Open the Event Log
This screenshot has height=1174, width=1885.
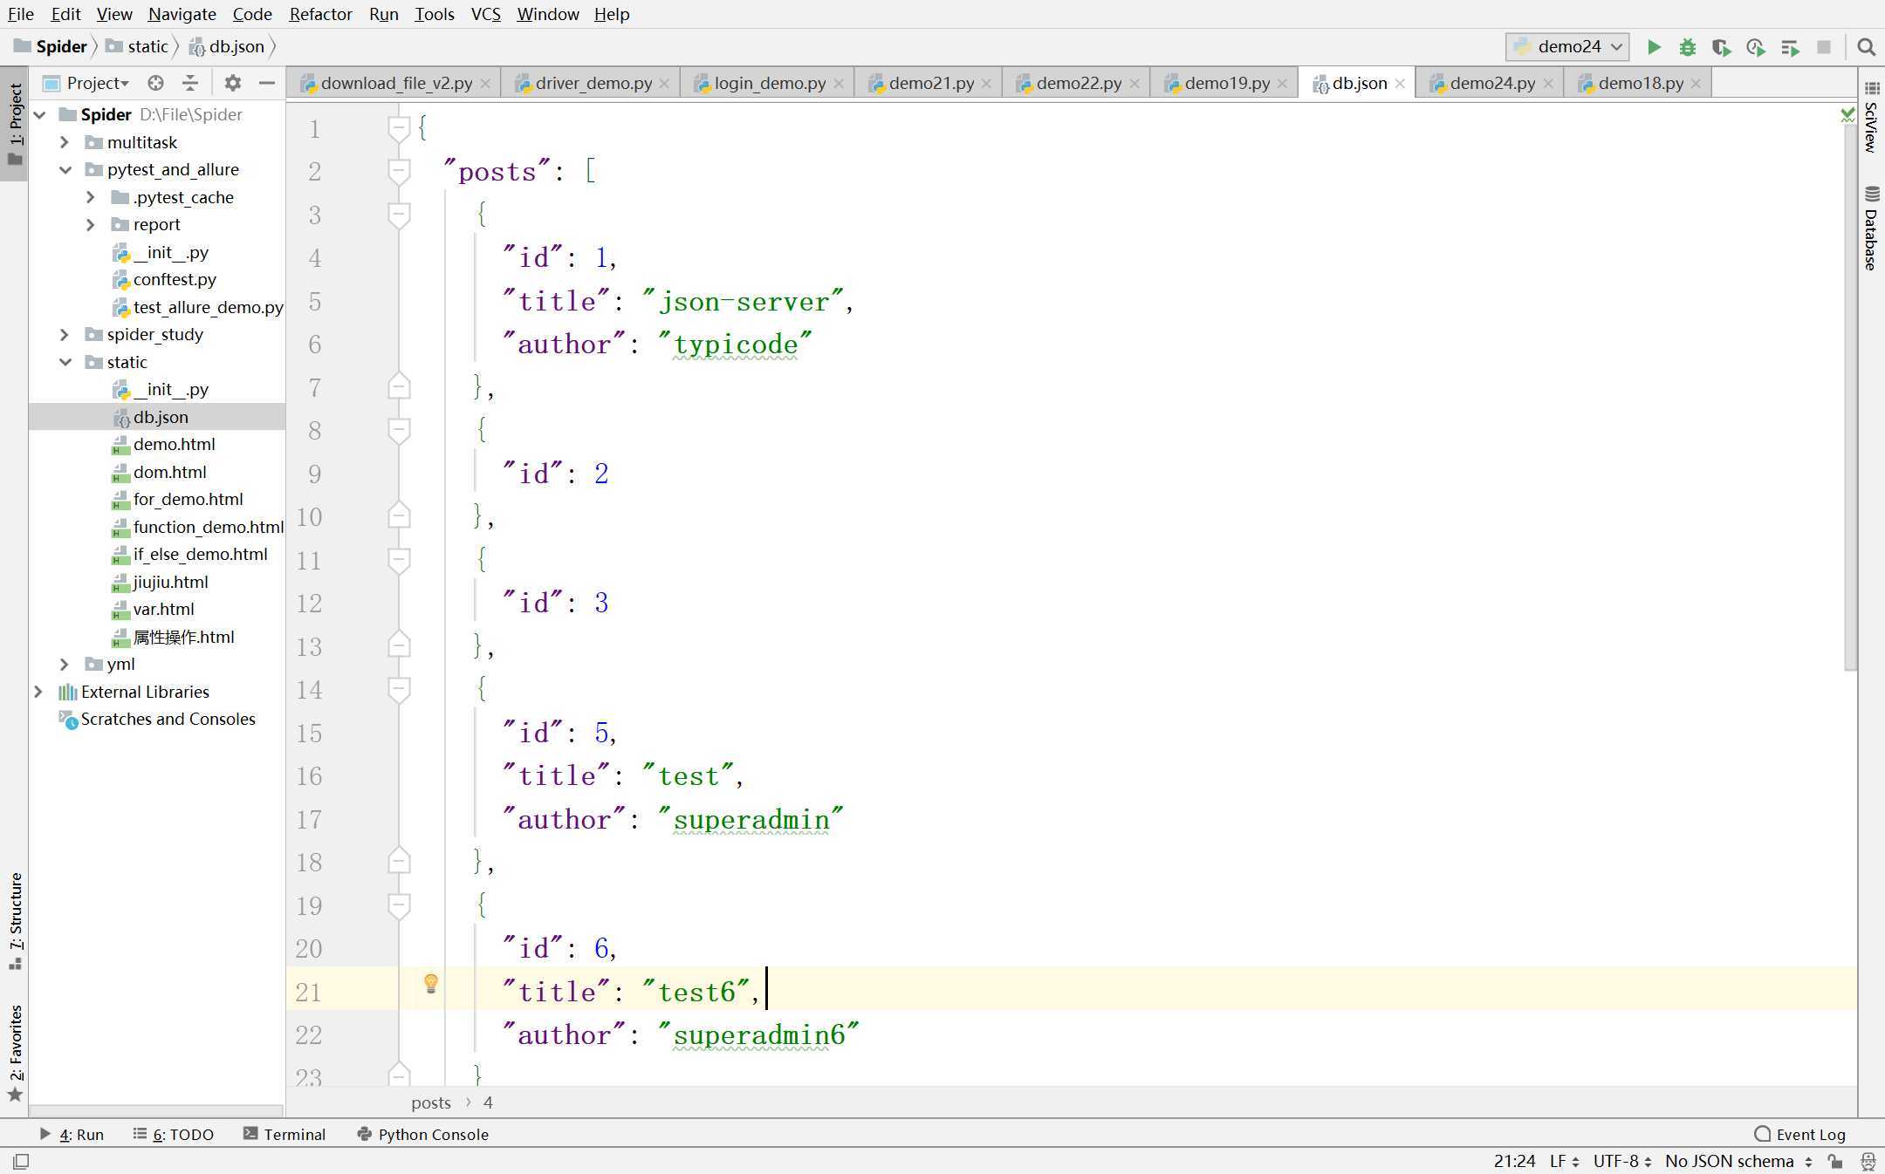click(1799, 1134)
